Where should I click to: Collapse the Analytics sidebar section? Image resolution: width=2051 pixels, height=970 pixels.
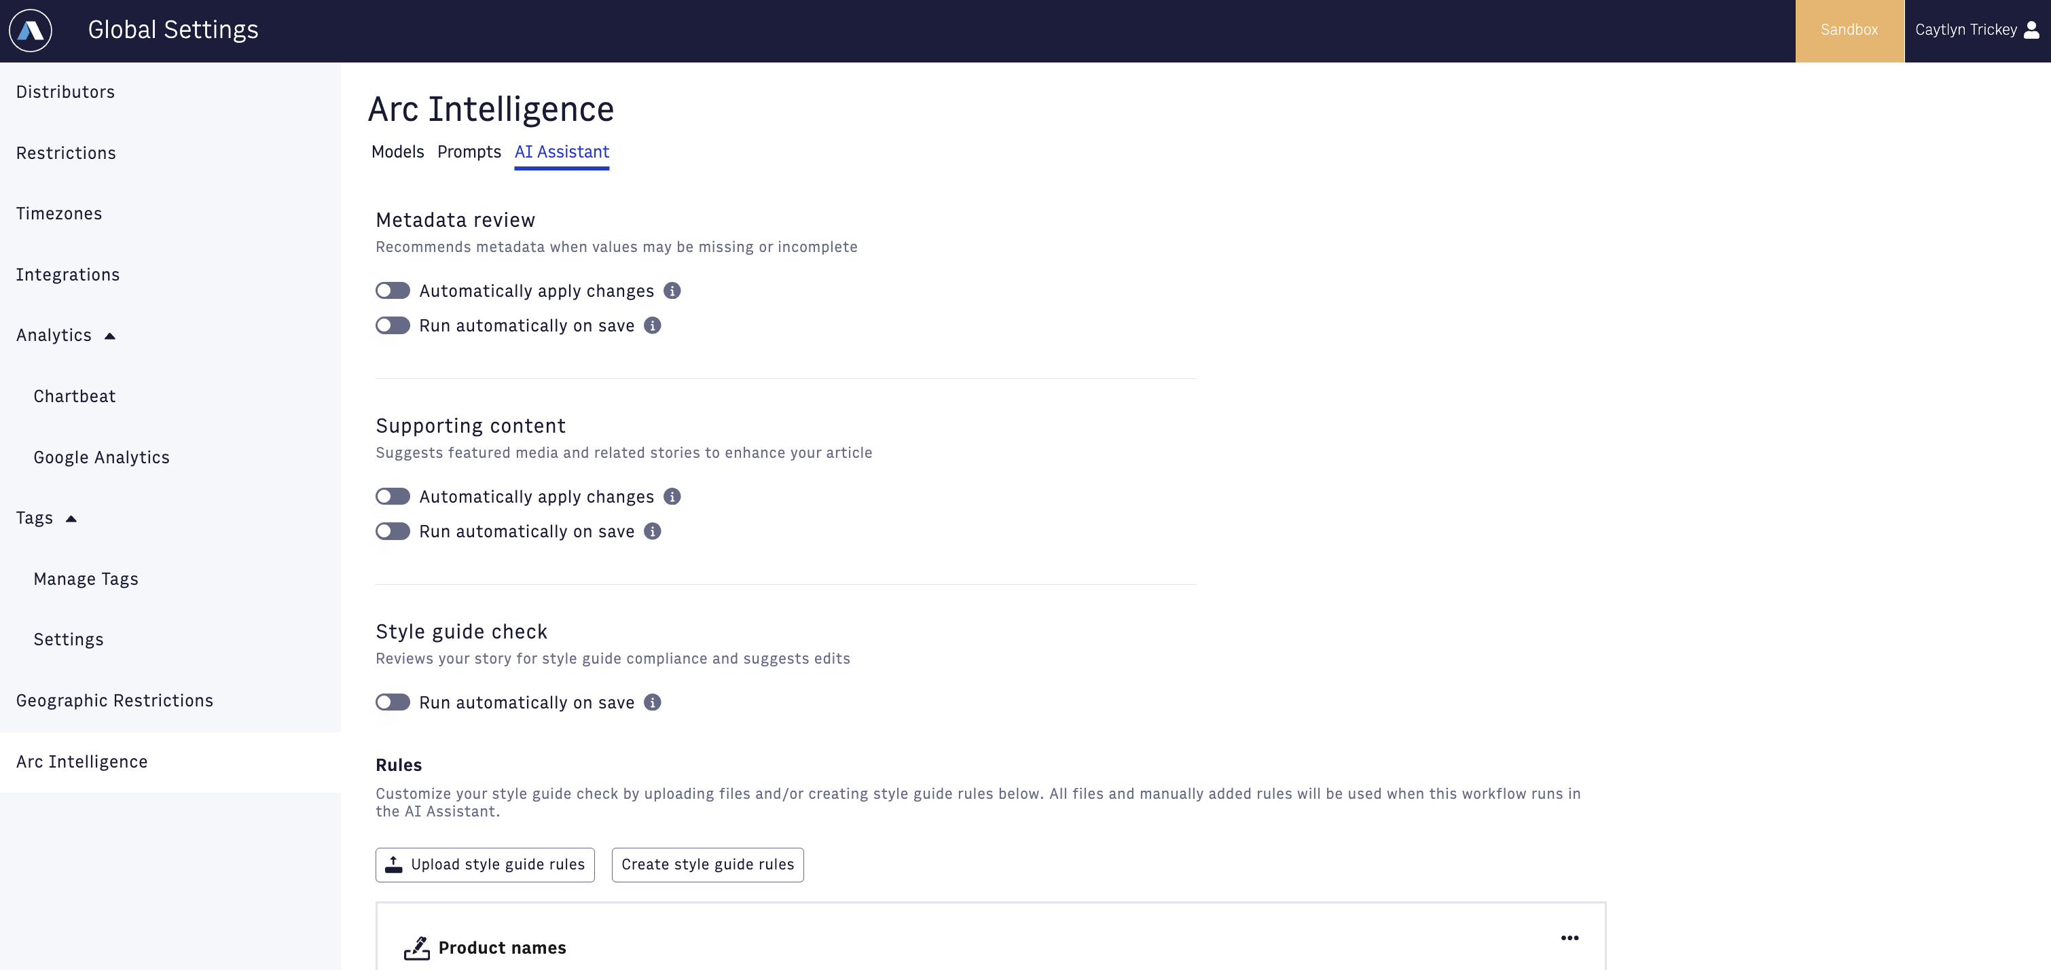[110, 336]
